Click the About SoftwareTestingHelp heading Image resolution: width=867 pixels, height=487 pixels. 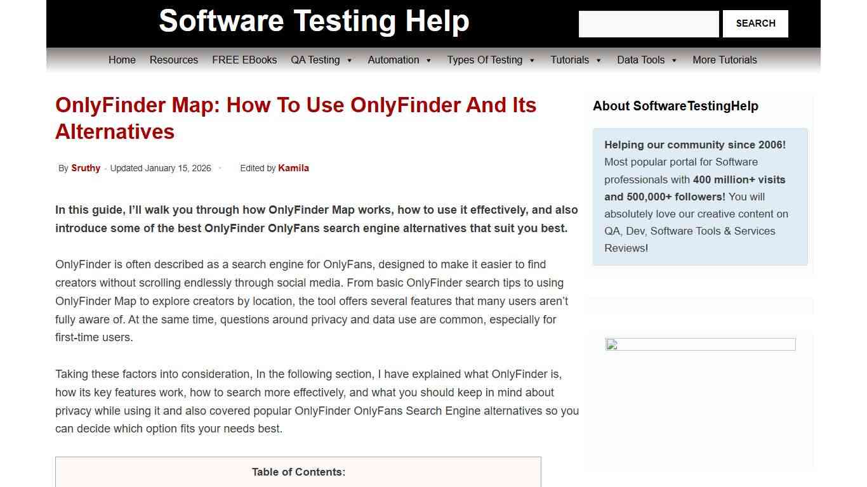click(x=675, y=106)
